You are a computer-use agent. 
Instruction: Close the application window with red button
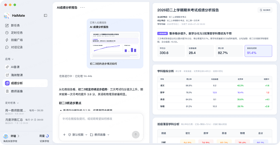tap(6, 5)
